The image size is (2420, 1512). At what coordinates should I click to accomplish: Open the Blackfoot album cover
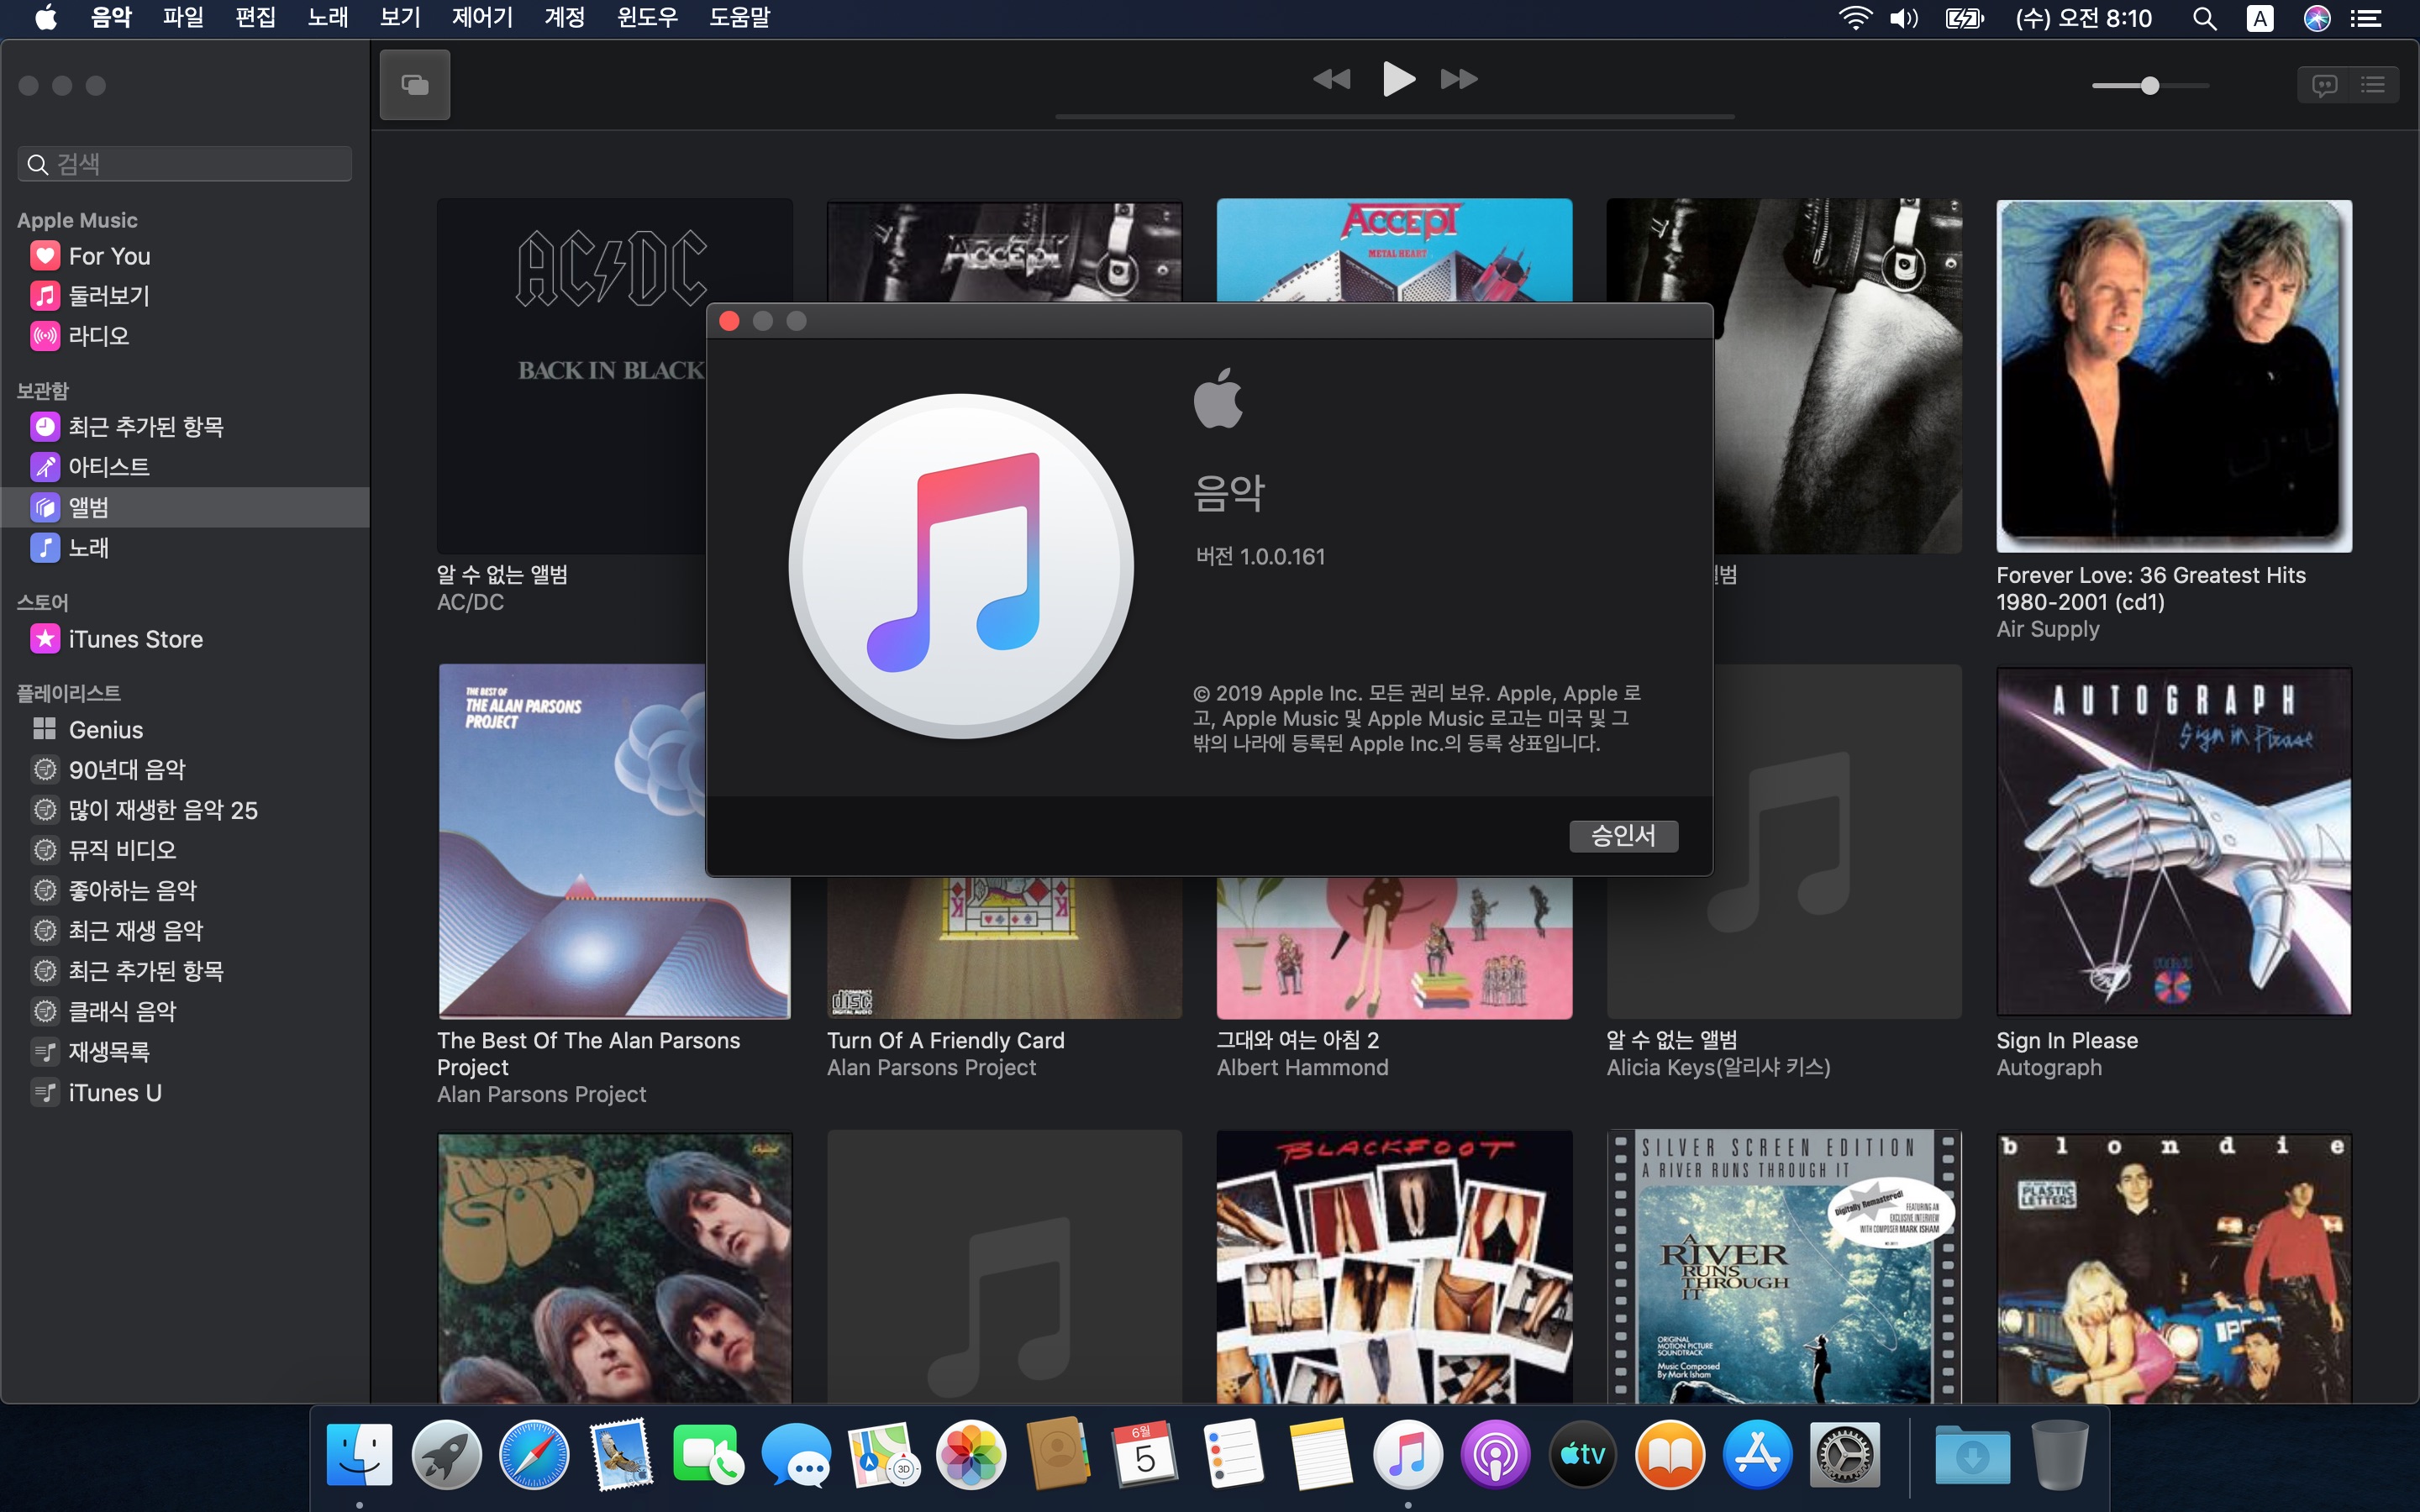pos(1394,1267)
